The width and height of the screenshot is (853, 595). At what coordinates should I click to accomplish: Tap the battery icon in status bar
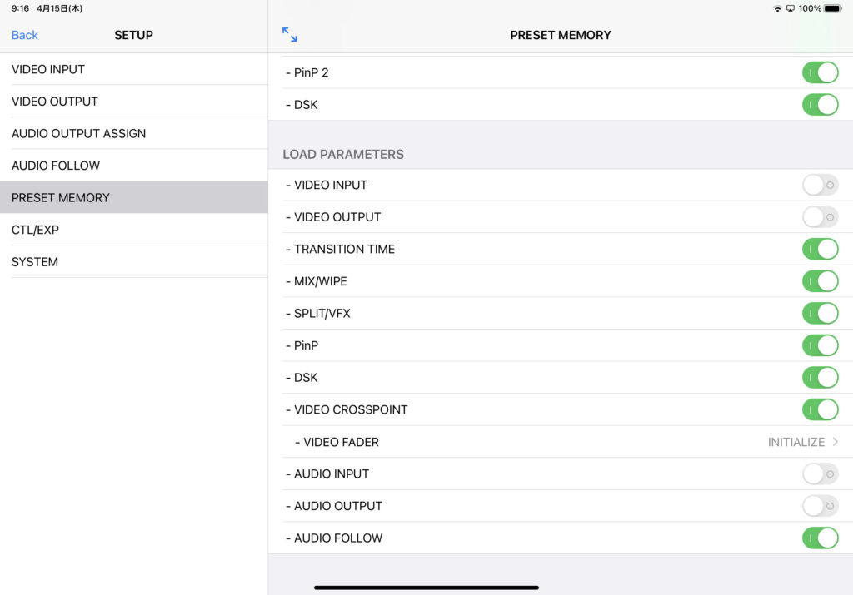pos(832,8)
